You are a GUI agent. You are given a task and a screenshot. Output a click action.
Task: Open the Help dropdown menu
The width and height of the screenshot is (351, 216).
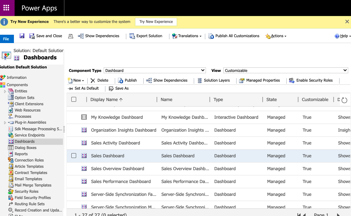[x=343, y=36]
